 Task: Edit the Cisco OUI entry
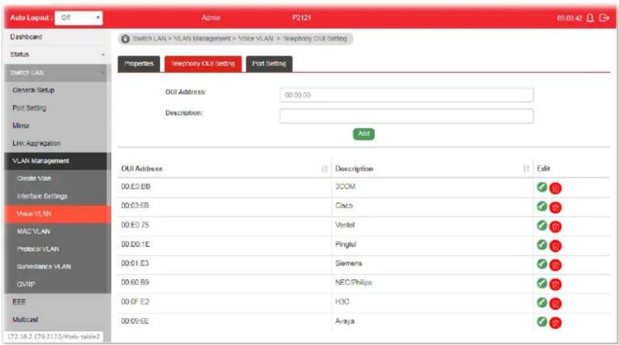pos(542,206)
